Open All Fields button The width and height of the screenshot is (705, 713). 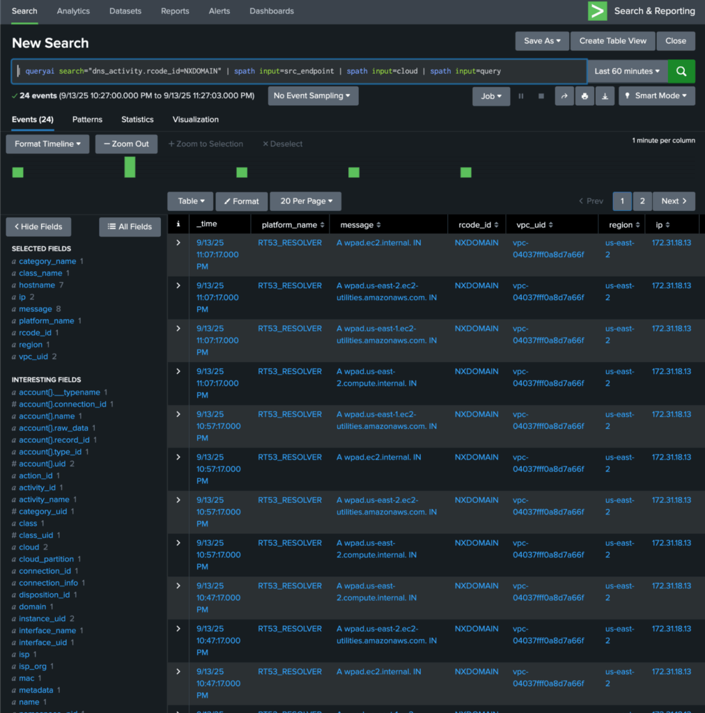click(130, 226)
